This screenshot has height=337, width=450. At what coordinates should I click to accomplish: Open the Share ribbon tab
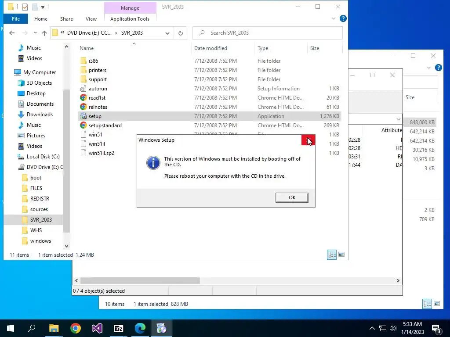[66, 19]
